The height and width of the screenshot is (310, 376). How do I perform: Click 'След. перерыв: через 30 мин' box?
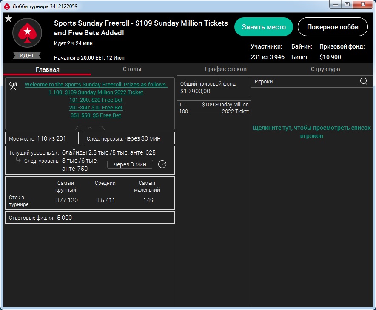129,138
